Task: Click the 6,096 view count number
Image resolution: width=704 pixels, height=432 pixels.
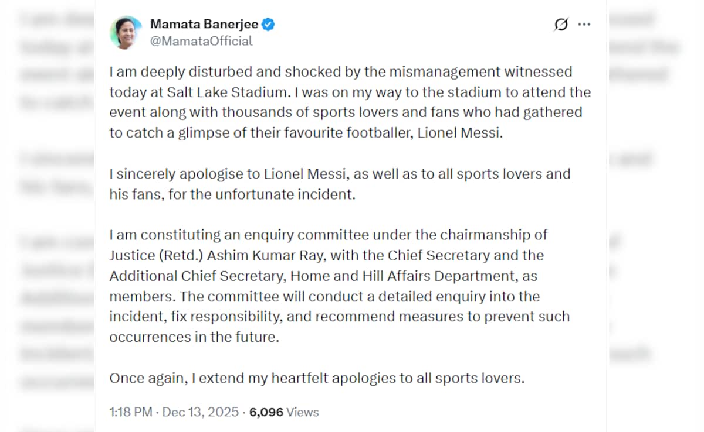Action: click(x=266, y=412)
